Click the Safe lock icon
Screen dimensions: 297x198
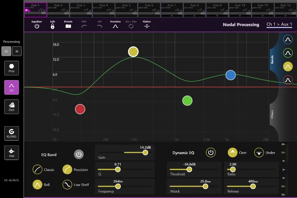click(52, 26)
